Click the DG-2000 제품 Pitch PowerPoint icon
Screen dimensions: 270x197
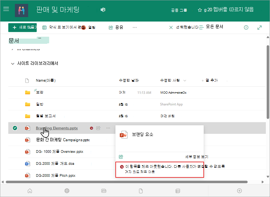point(27,176)
